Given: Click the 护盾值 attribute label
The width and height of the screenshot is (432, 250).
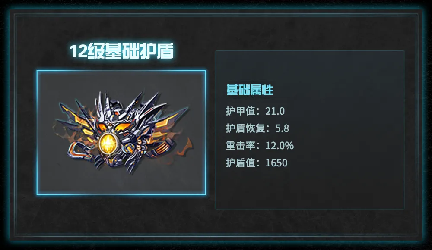Looking at the screenshot, I should pyautogui.click(x=241, y=163).
